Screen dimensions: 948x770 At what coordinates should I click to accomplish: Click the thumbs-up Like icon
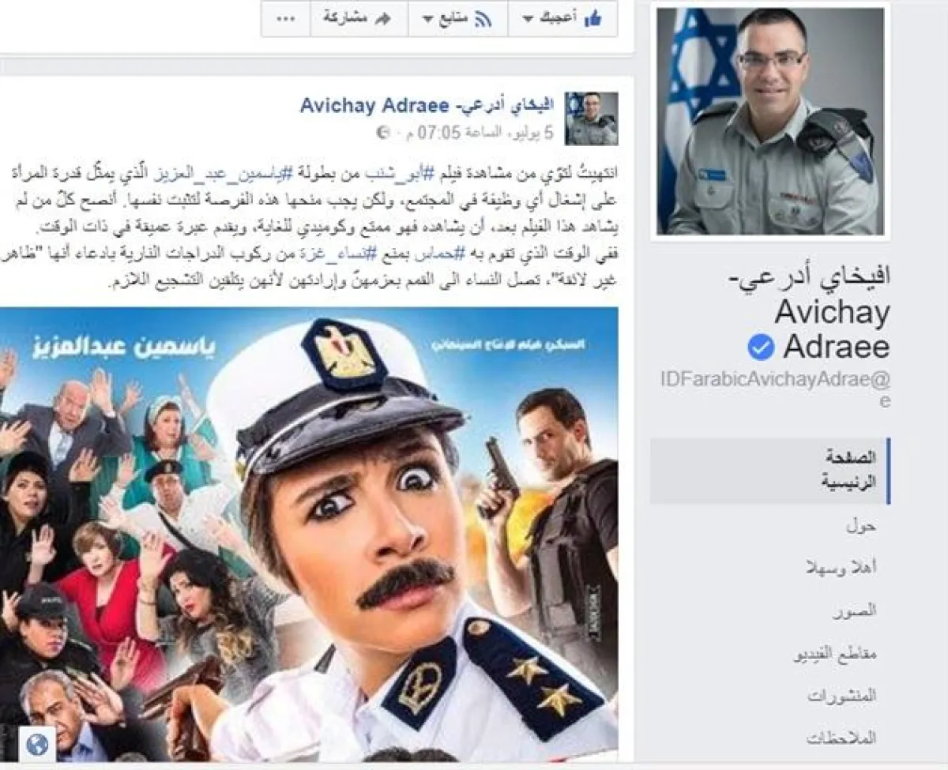[x=592, y=20]
